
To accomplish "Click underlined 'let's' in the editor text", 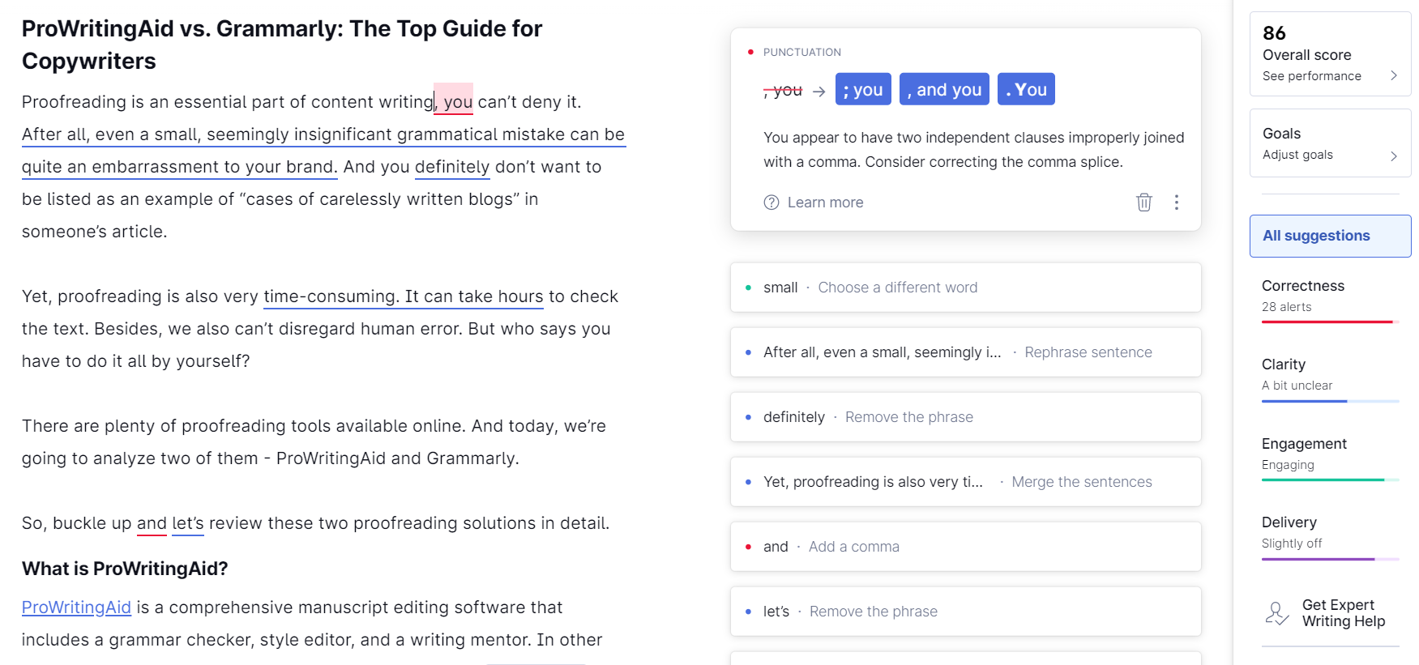I will point(188,523).
